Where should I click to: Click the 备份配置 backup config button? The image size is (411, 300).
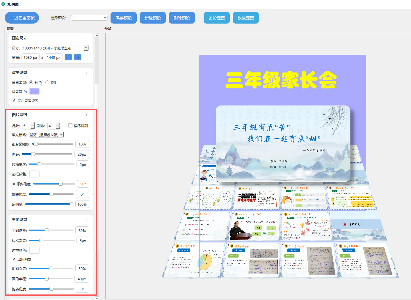(x=216, y=17)
